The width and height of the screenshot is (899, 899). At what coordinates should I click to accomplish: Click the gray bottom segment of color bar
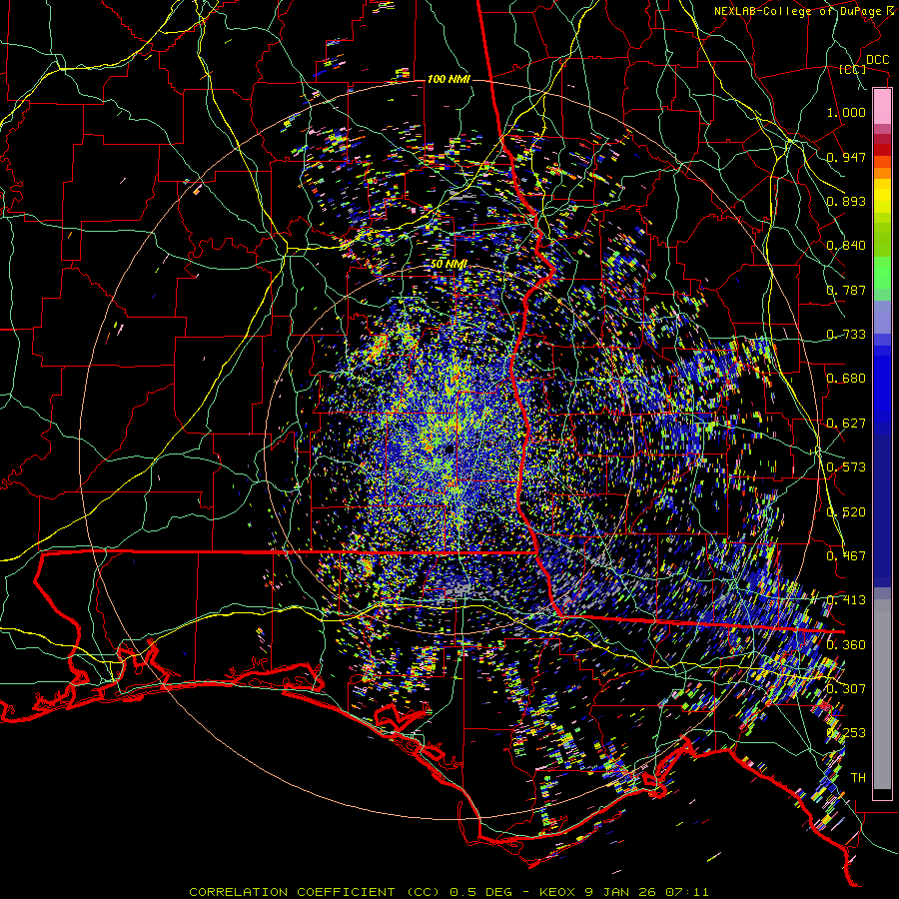[x=882, y=694]
